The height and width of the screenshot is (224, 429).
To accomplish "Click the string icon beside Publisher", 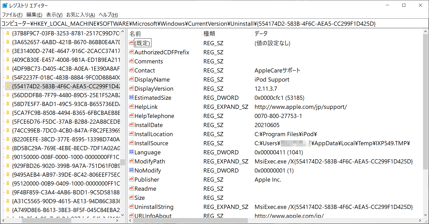I will 131,179.
